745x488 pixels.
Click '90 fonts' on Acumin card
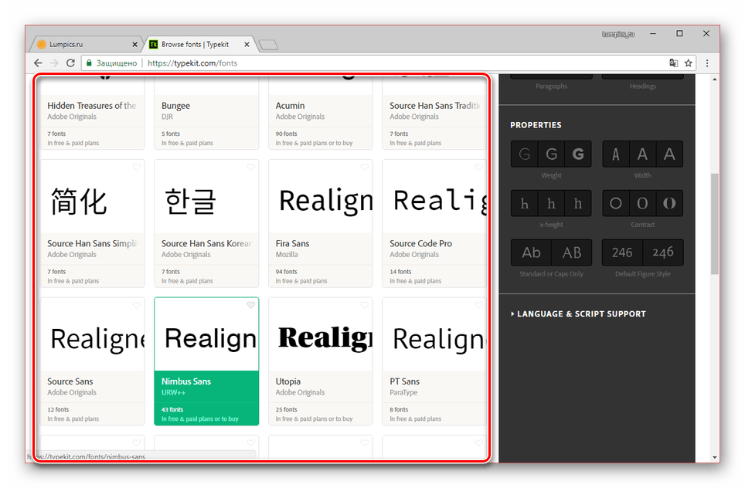[x=286, y=134]
